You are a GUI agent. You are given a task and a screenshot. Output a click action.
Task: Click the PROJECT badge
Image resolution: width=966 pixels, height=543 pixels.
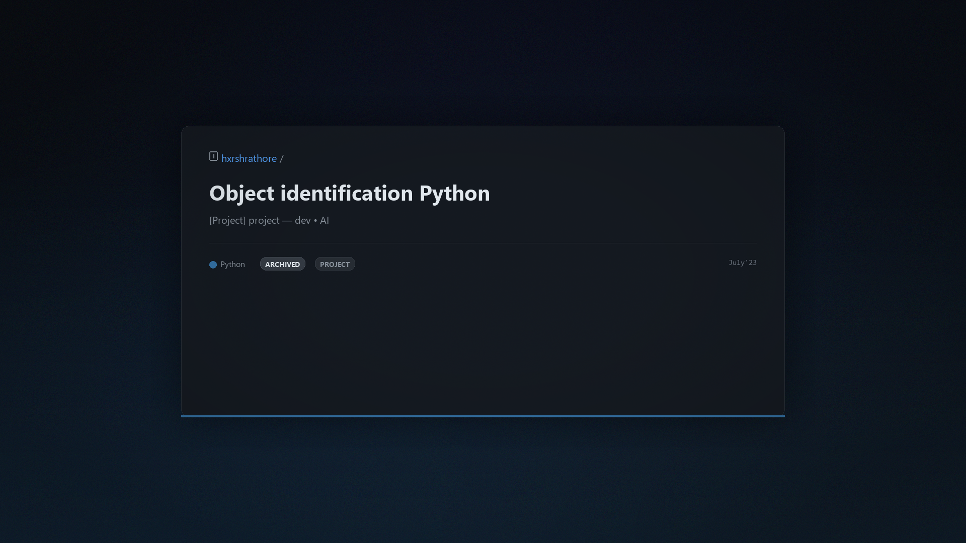pyautogui.click(x=335, y=264)
